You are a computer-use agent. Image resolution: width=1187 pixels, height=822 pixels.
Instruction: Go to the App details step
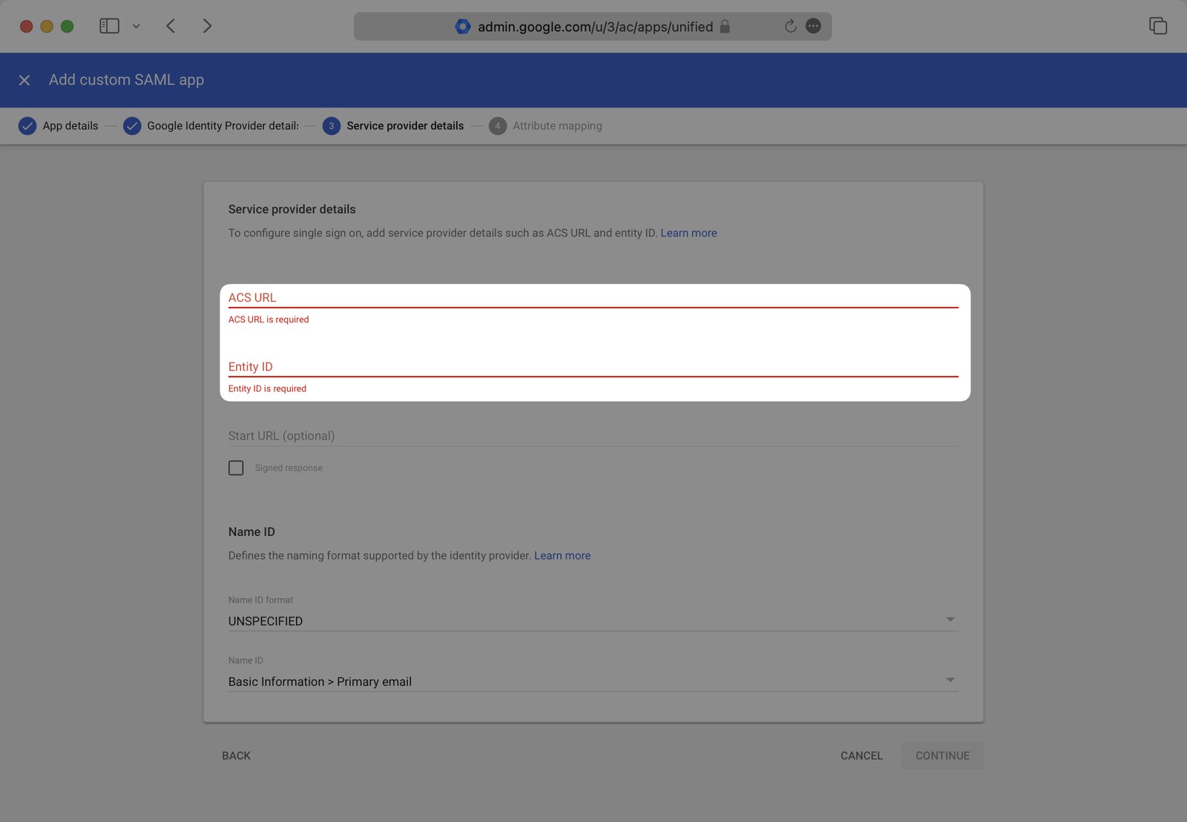click(x=59, y=126)
